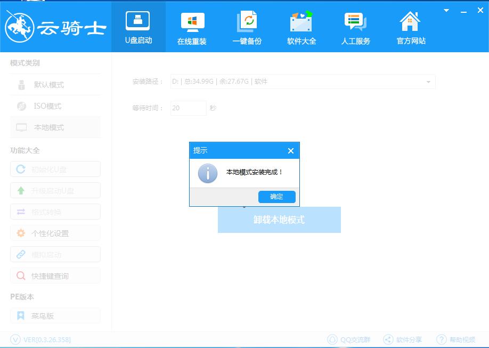
Task: Click the 初始化U盘 button
Action: 55,169
